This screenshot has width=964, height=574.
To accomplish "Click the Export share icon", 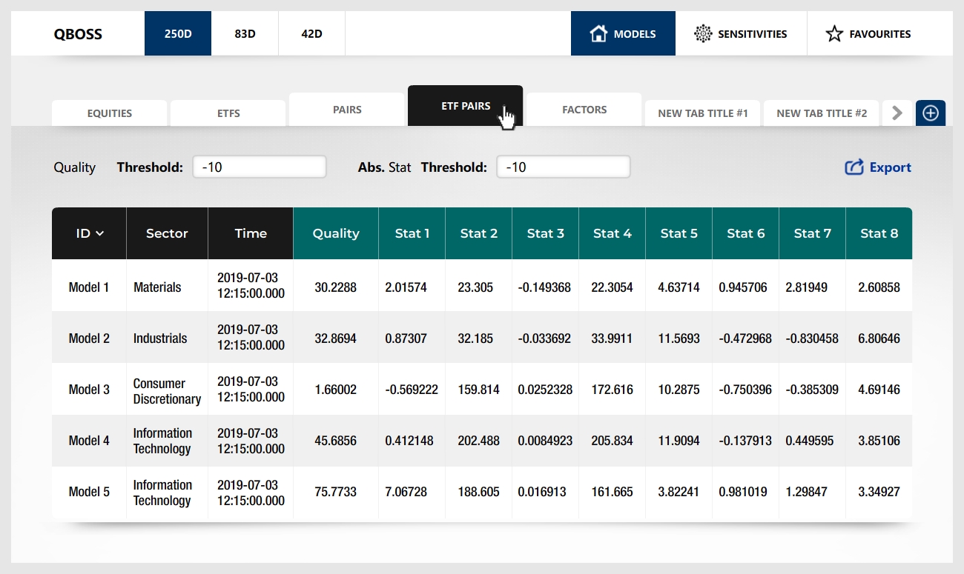I will [x=854, y=167].
